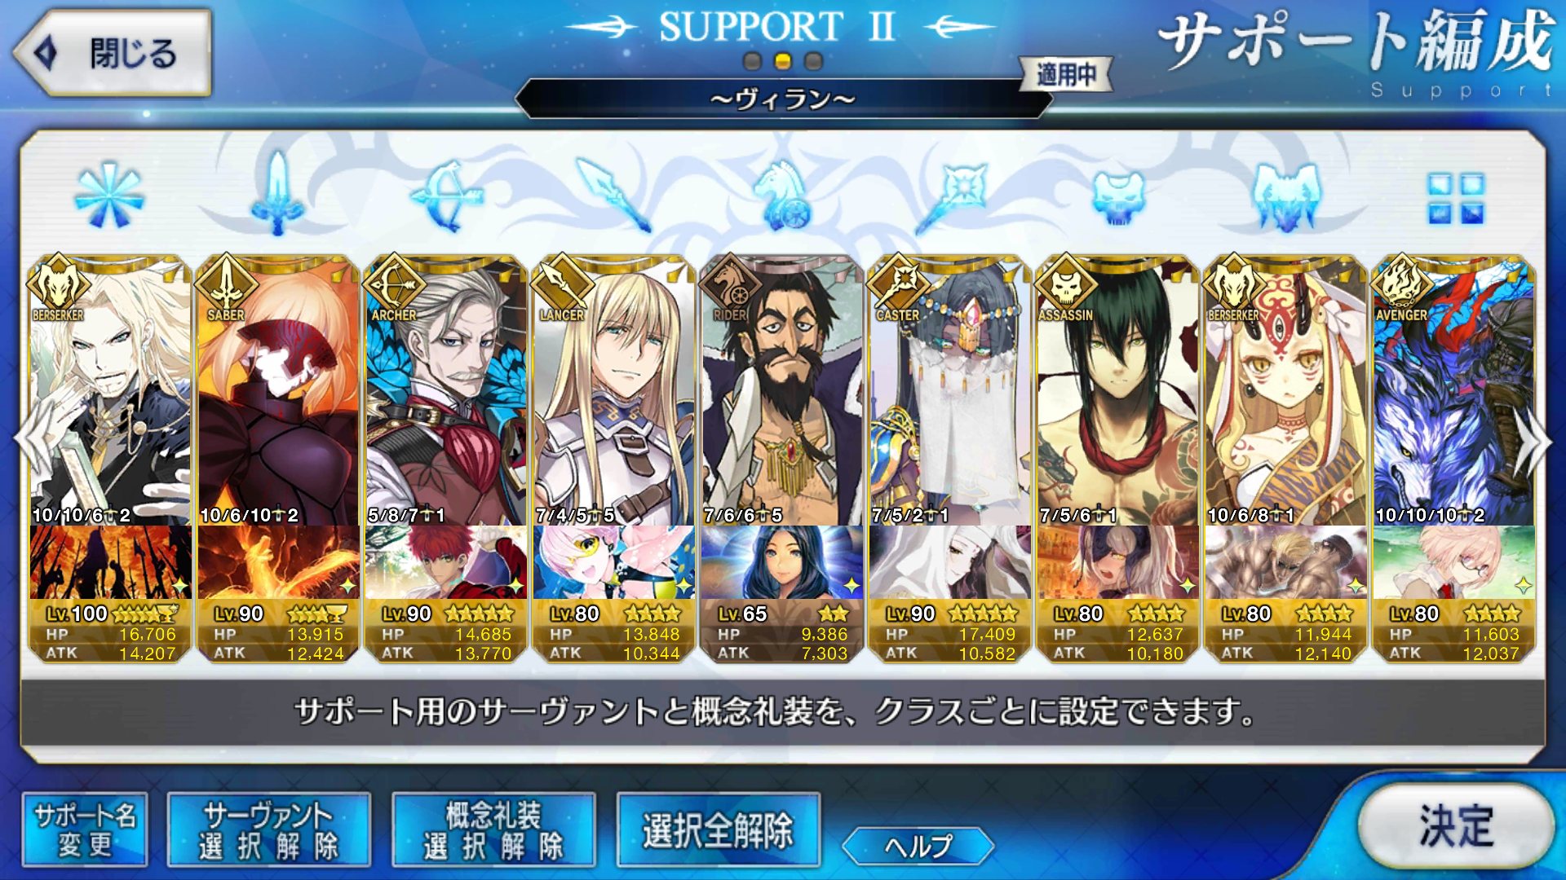Select the Archer class bow icon
The image size is (1566, 880).
coord(446,196)
